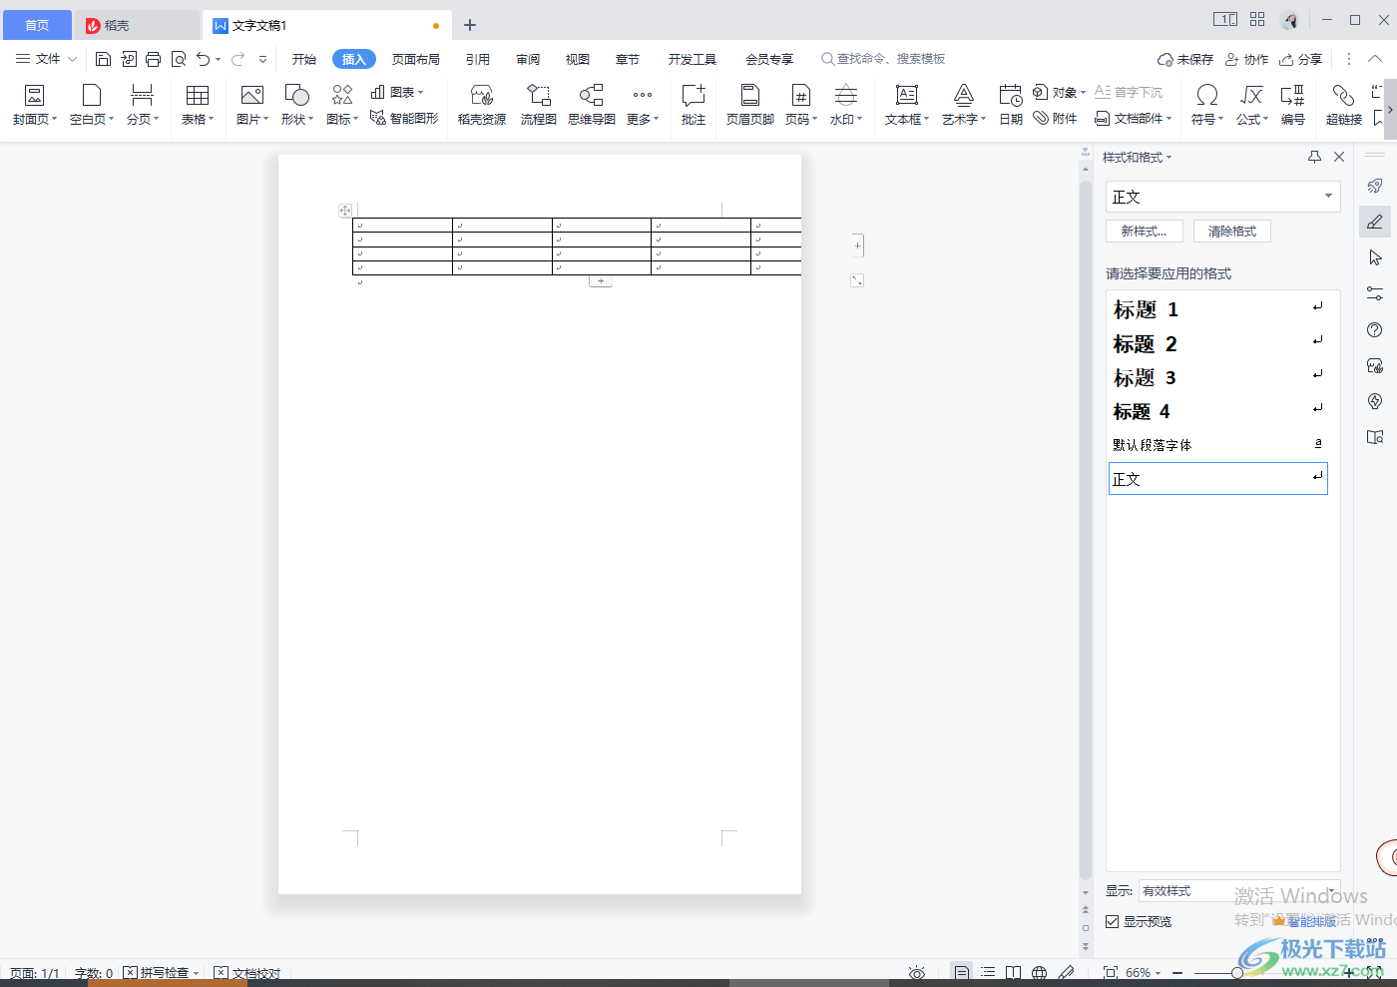Apply the 标题 1 style
Screen dimensions: 1397x987
click(x=1218, y=309)
